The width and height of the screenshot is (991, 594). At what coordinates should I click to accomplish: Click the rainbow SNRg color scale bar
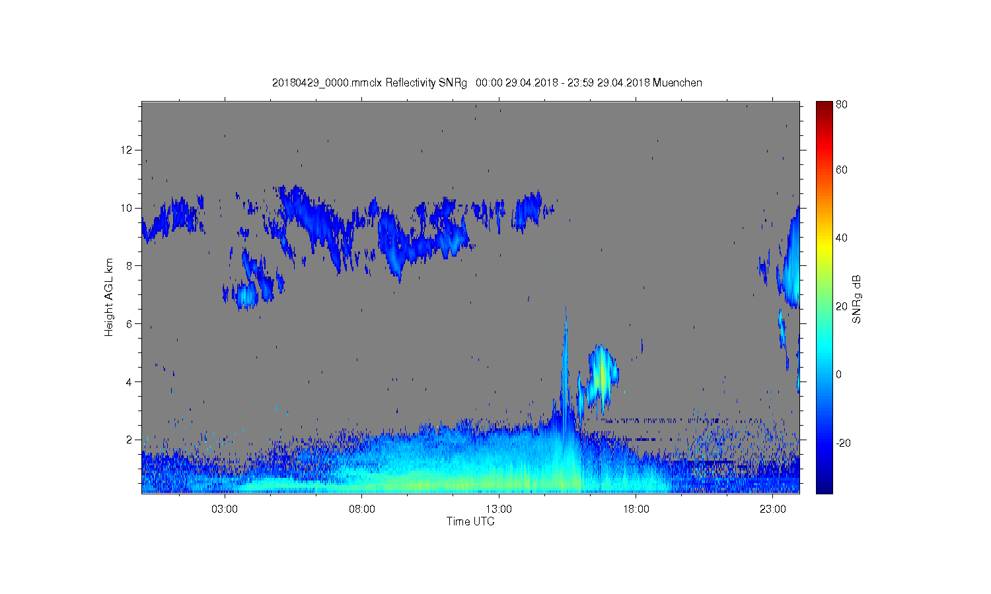824,297
